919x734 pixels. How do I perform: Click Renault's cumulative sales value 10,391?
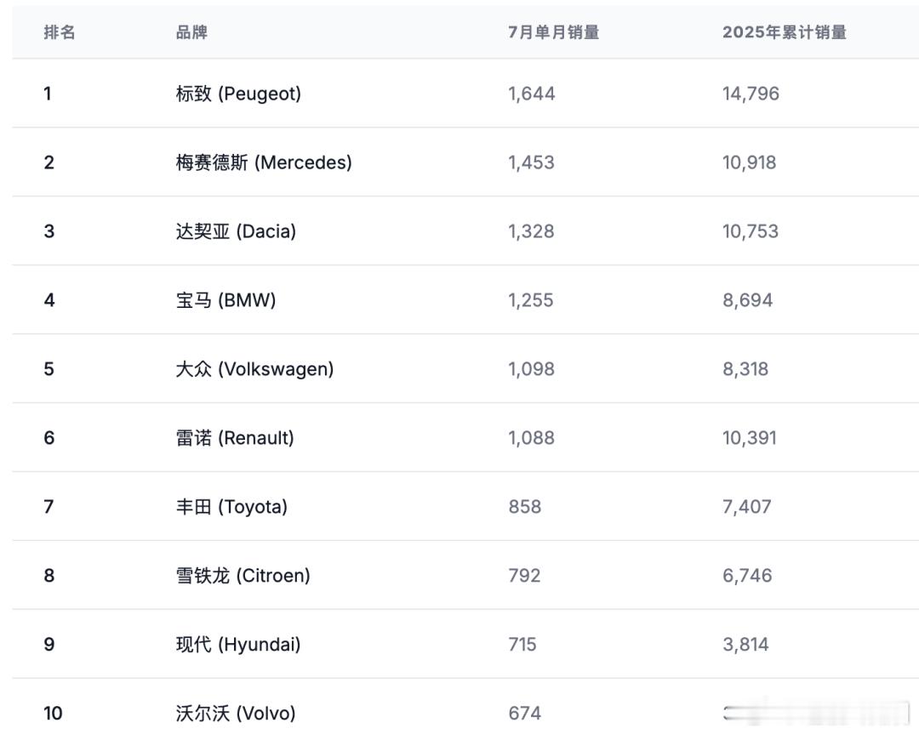pyautogui.click(x=750, y=437)
